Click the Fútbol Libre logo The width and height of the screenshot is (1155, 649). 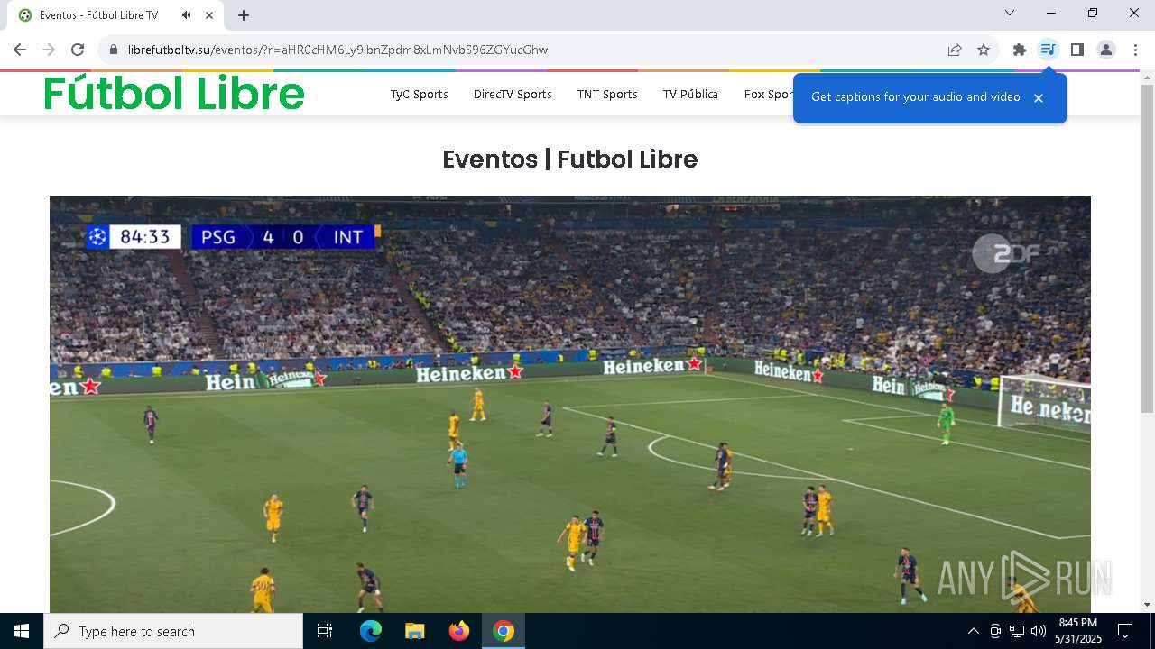coord(174,93)
